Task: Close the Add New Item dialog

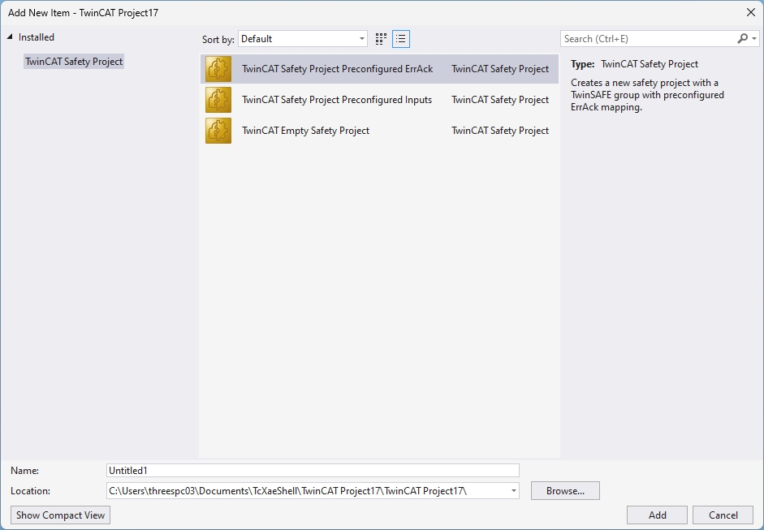Action: tap(751, 13)
